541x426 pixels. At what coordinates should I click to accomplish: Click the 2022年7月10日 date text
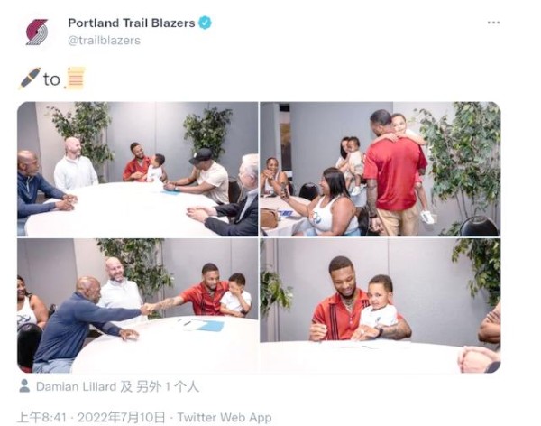121,417
